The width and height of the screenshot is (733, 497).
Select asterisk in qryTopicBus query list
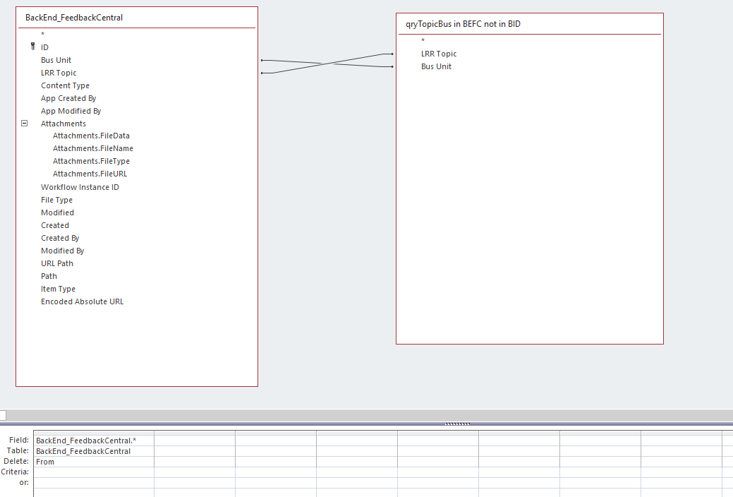click(423, 41)
